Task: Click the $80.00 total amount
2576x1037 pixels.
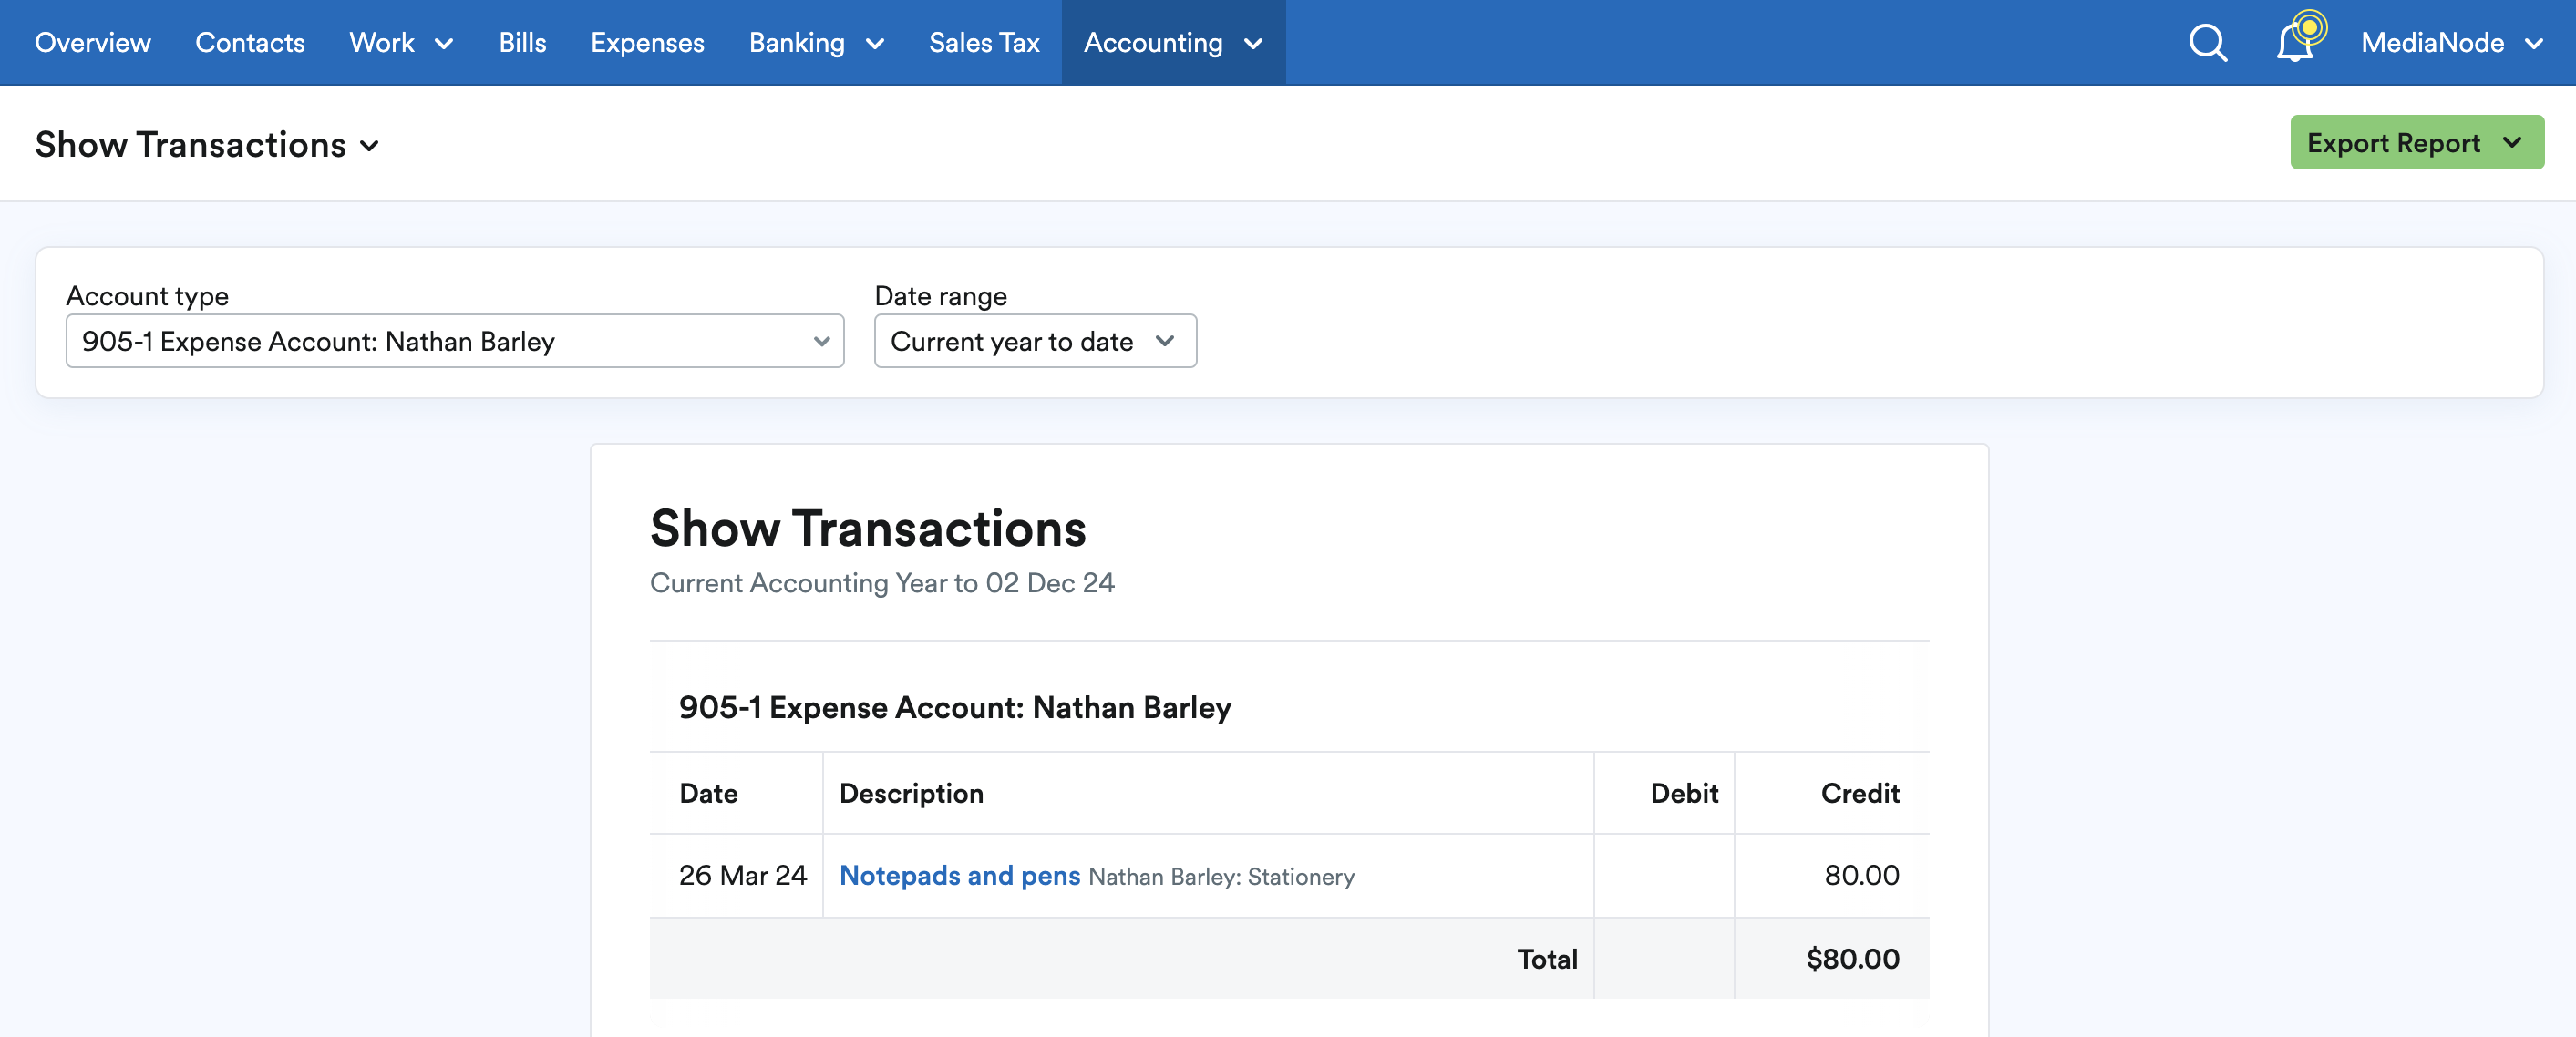Action: (1852, 959)
